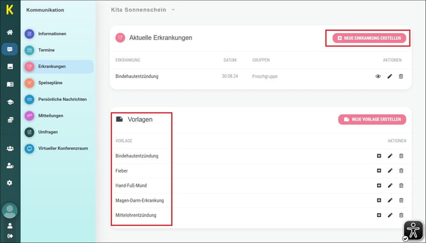This screenshot has height=243, width=426.
Task: Open the graduation cap rail icon
Action: (x=10, y=102)
